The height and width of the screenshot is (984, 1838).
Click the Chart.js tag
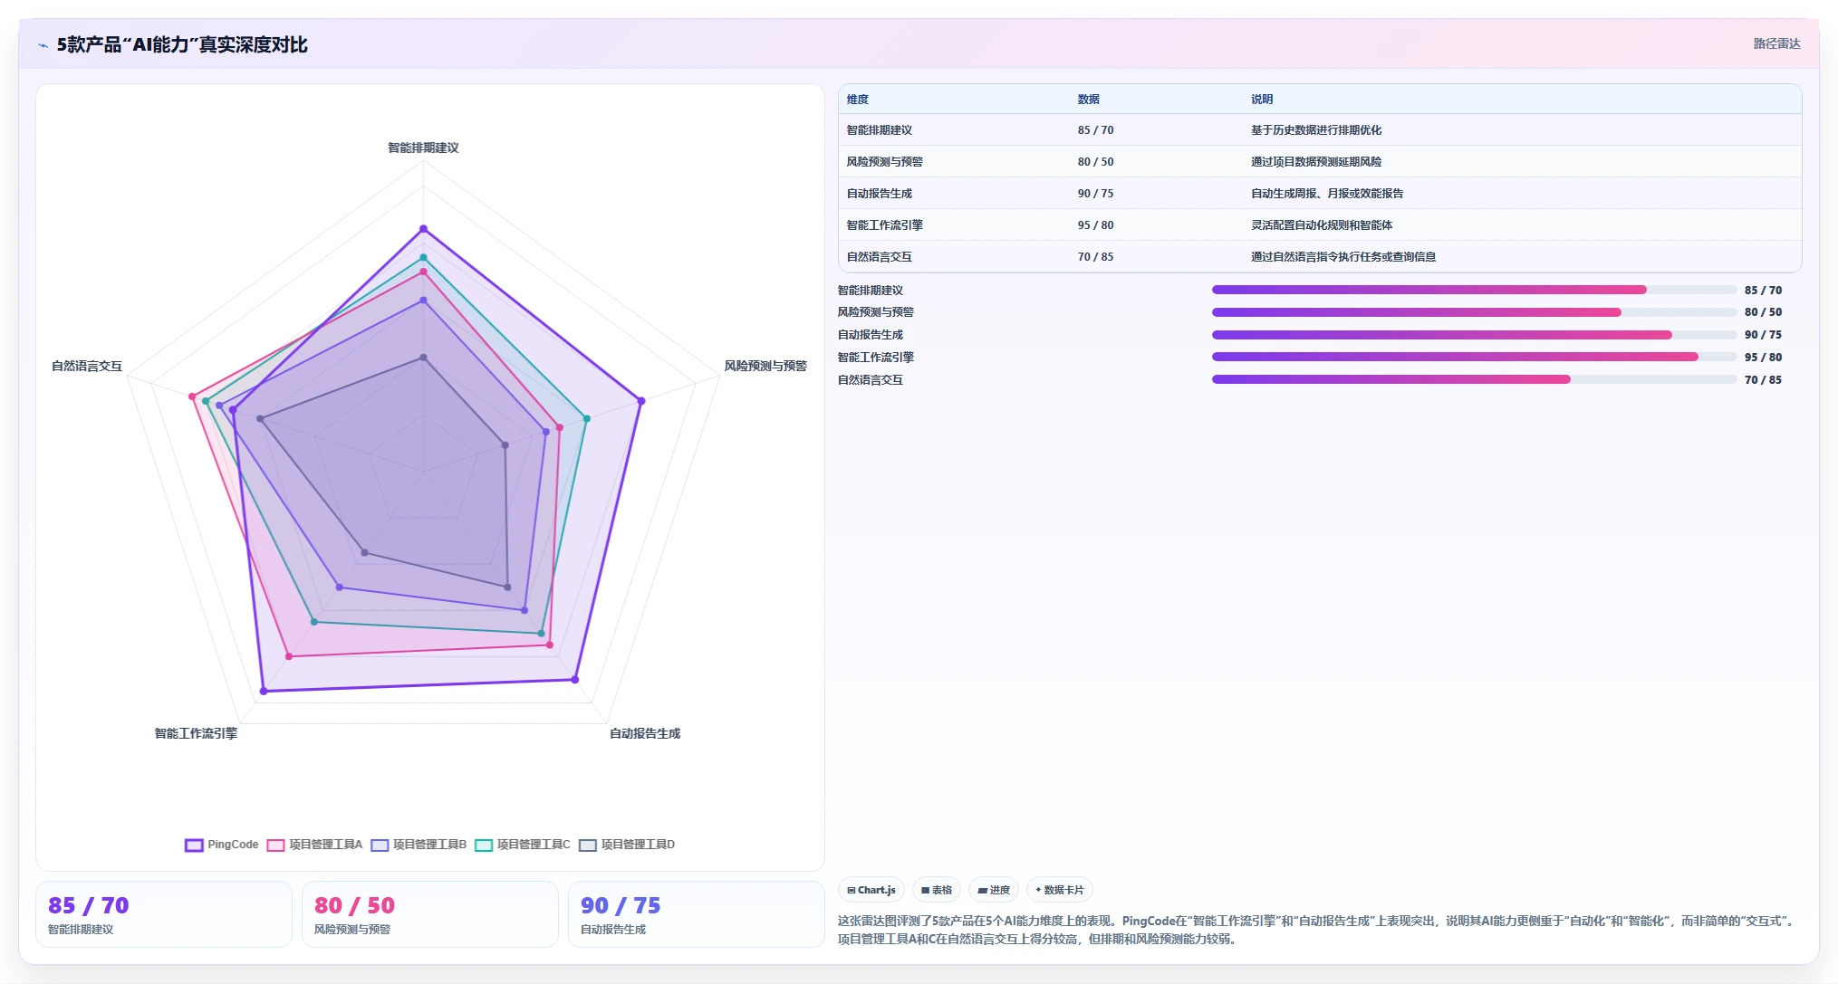(x=871, y=890)
